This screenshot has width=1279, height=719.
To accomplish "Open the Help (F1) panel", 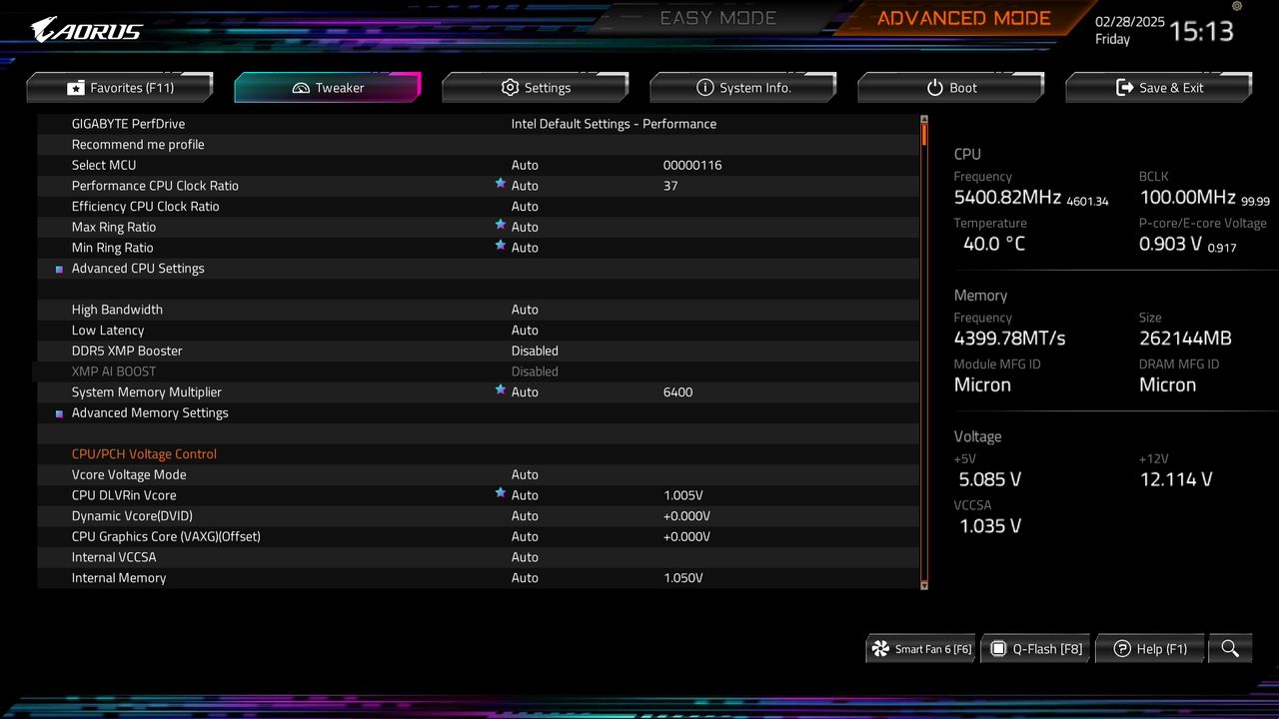I will tap(1151, 649).
